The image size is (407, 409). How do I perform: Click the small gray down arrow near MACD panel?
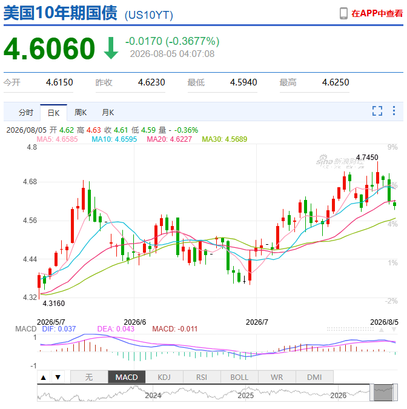[x=394, y=330]
